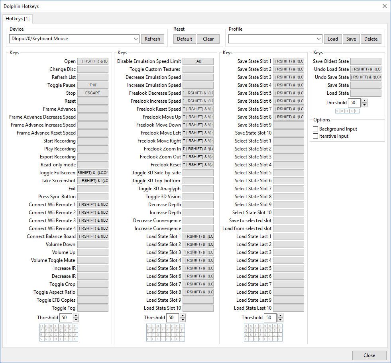Switch to the Hotkeys [1] tab
Screen dimensions: 391x363
coord(18,19)
